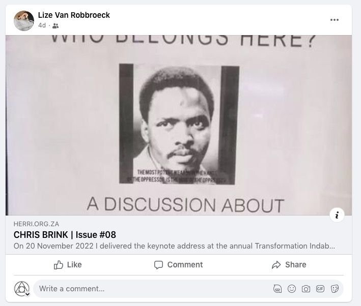Click the Comment button
This screenshot has width=361, height=306.
(178, 265)
